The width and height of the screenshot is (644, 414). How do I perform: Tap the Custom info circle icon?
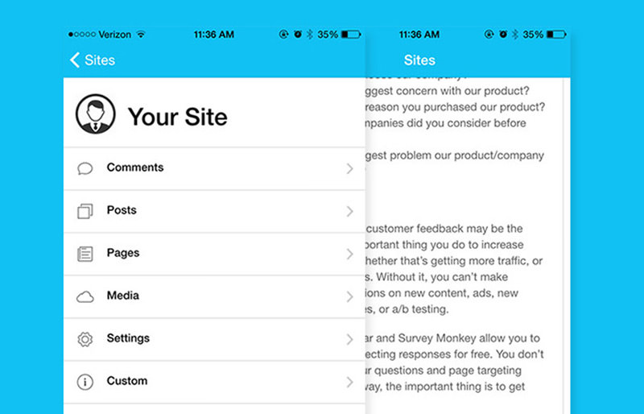85,383
